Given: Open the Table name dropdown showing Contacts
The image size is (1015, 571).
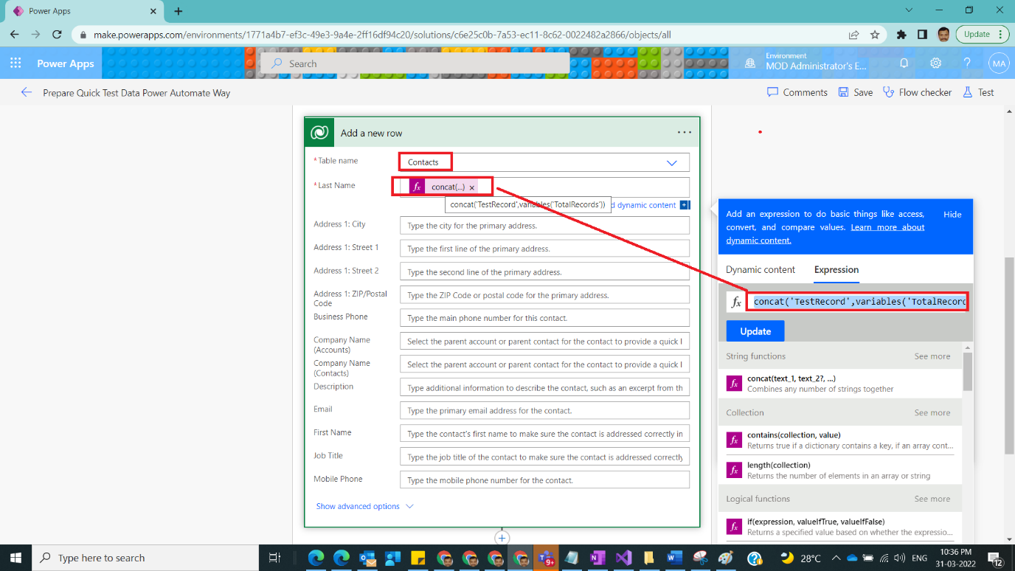Looking at the screenshot, I should 671,162.
